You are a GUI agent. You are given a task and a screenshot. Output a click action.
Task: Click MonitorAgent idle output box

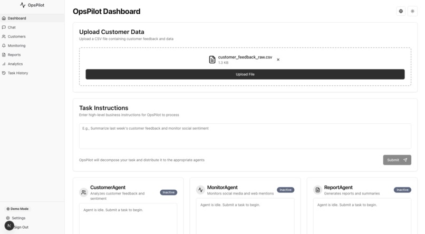coord(245,216)
